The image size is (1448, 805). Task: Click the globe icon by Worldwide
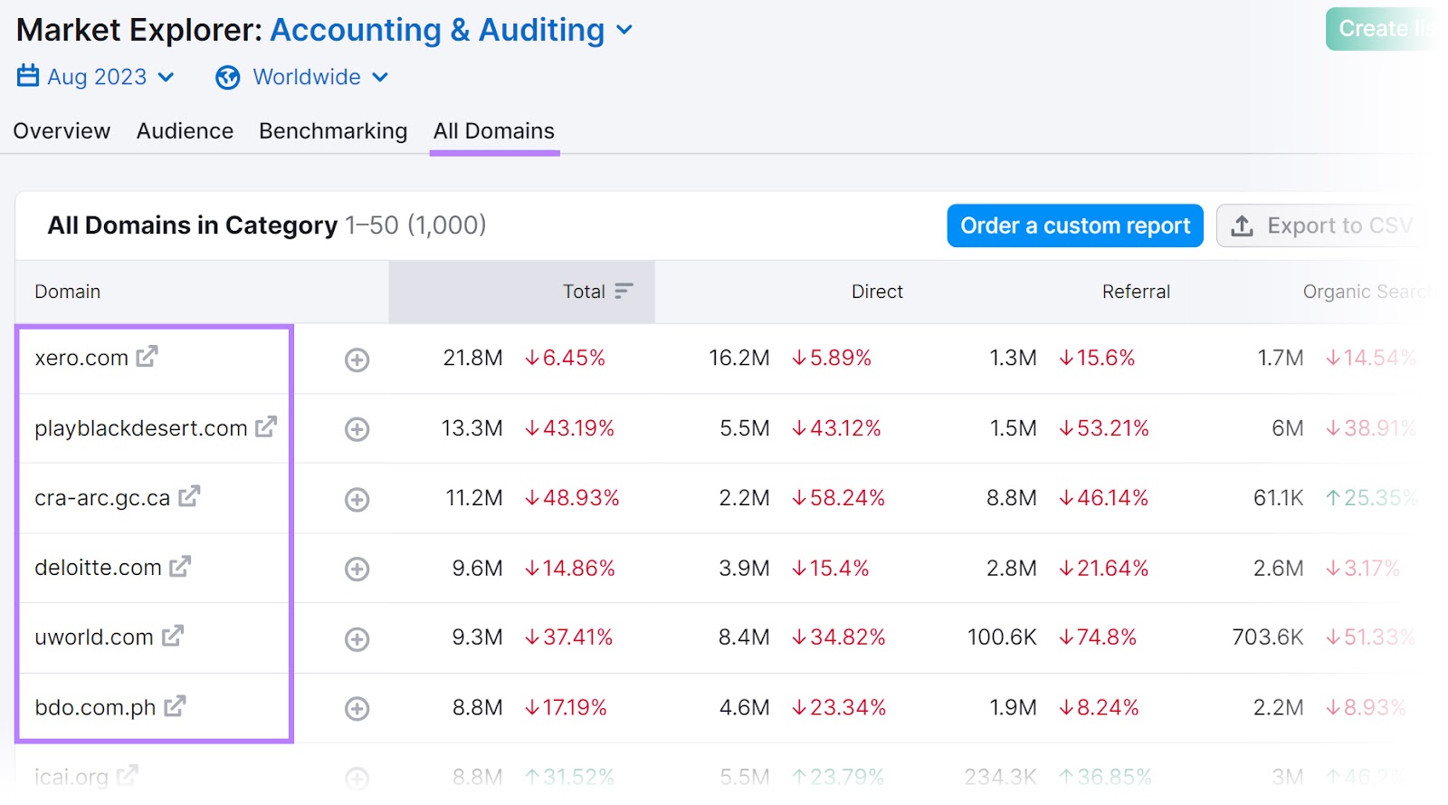click(x=228, y=78)
